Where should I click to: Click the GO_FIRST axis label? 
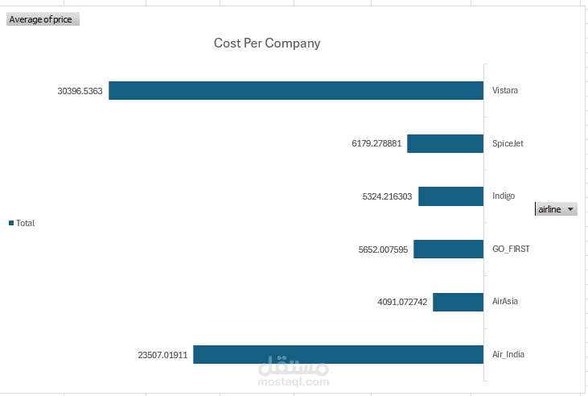pyautogui.click(x=511, y=249)
